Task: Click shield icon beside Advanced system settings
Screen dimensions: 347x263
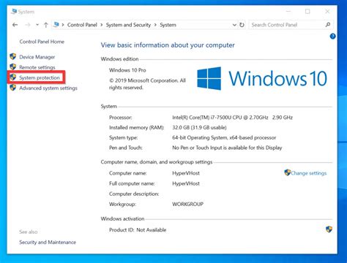Action: click(x=13, y=88)
